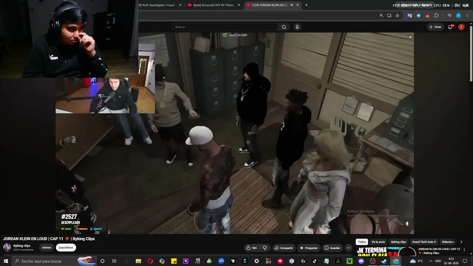Open File Explorer from taskbar

click(x=138, y=261)
